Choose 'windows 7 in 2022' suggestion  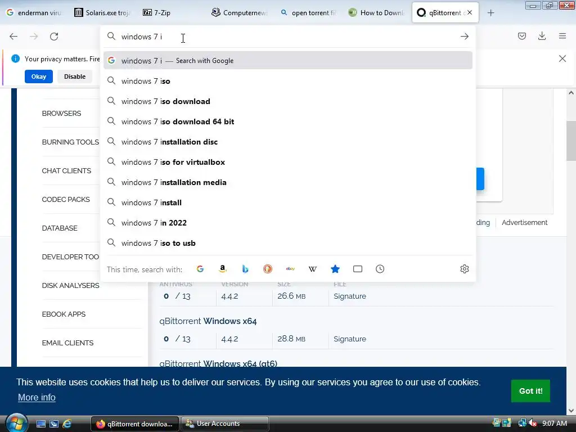(287, 223)
